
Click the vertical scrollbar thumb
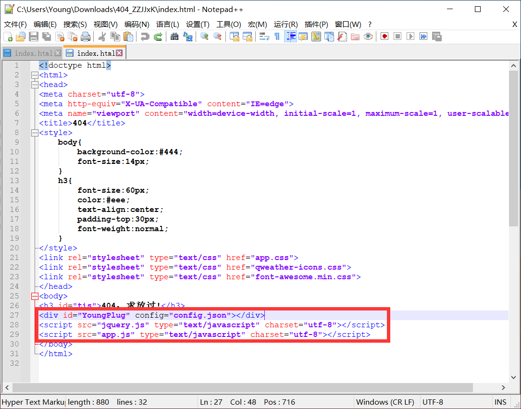(x=513, y=149)
